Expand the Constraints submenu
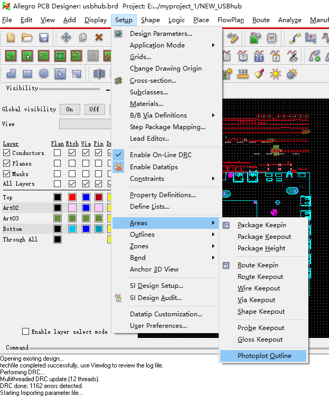329x397 pixels. coord(165,179)
